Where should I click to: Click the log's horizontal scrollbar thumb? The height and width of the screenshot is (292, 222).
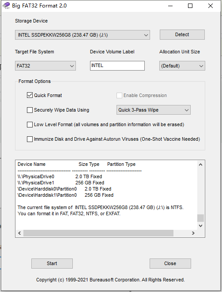[x=98, y=233]
